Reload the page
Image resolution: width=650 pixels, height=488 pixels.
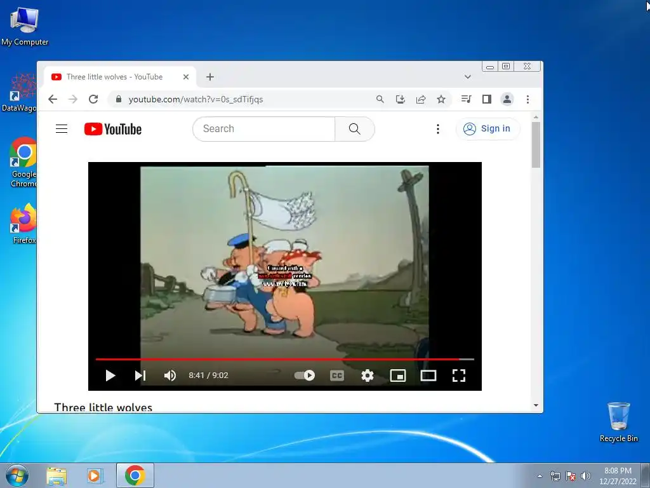93,99
